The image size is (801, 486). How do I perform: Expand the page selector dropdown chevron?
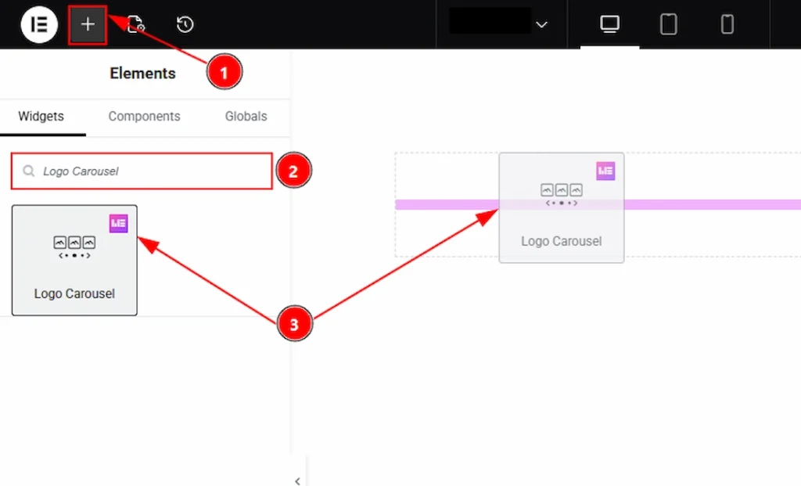(541, 24)
